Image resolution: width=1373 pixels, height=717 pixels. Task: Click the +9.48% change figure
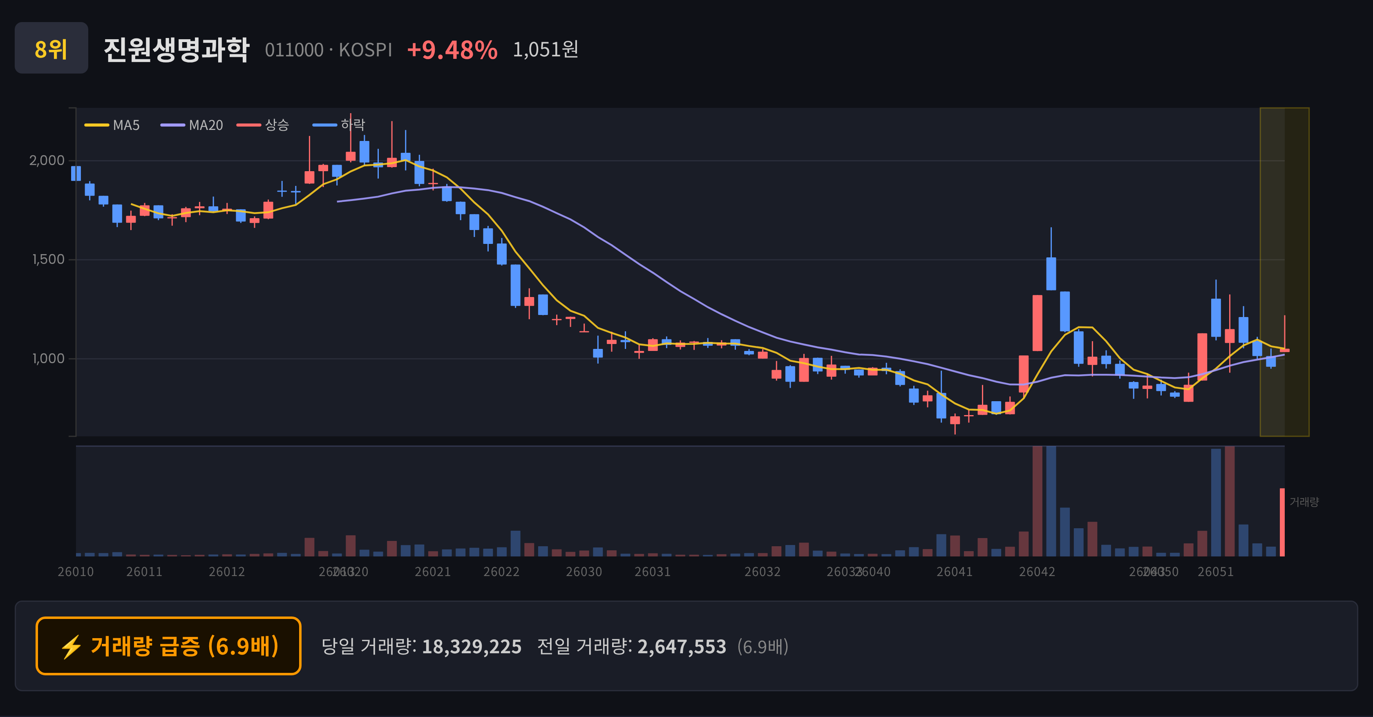[x=452, y=49]
